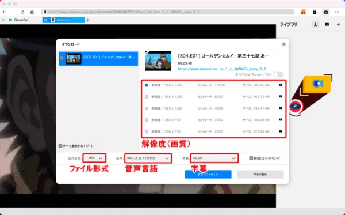Click the bag-shaped play icon in toolbar
Image resolution: width=345 pixels, height=215 pixels.
[x=326, y=12]
